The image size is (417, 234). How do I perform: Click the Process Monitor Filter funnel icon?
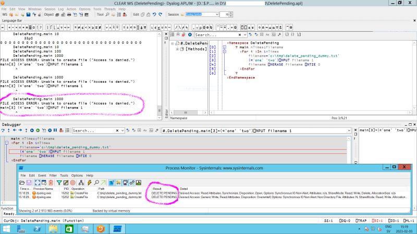(59, 183)
